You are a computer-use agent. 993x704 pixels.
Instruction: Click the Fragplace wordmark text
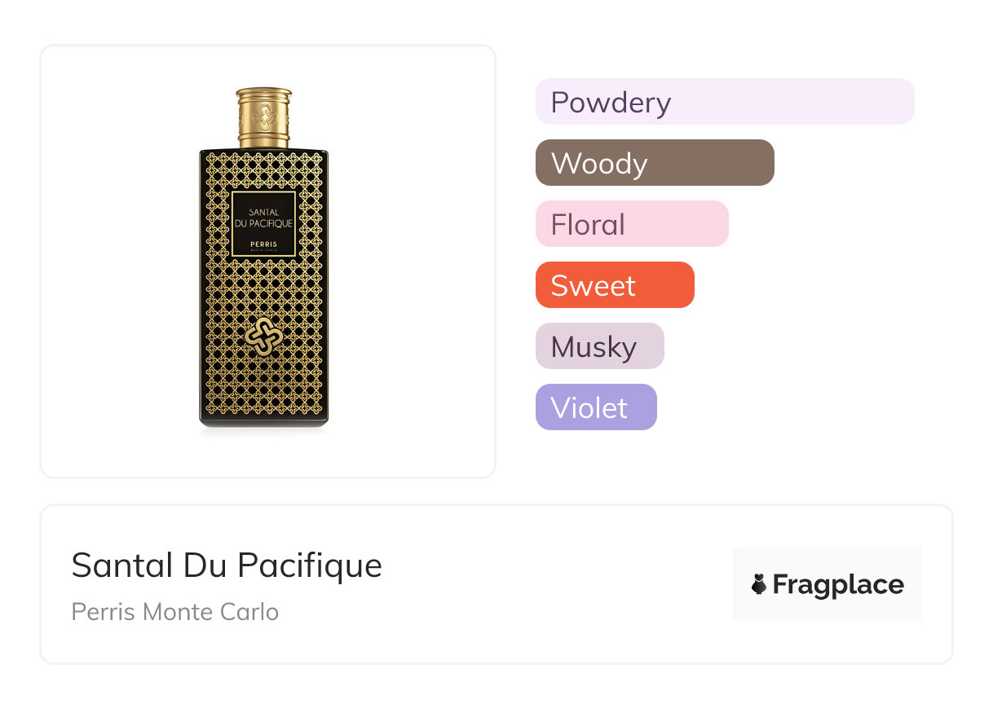coord(838,584)
